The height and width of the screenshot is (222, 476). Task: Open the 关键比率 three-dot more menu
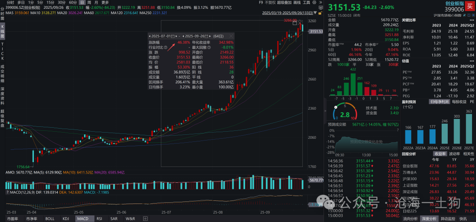[x=471, y=20]
